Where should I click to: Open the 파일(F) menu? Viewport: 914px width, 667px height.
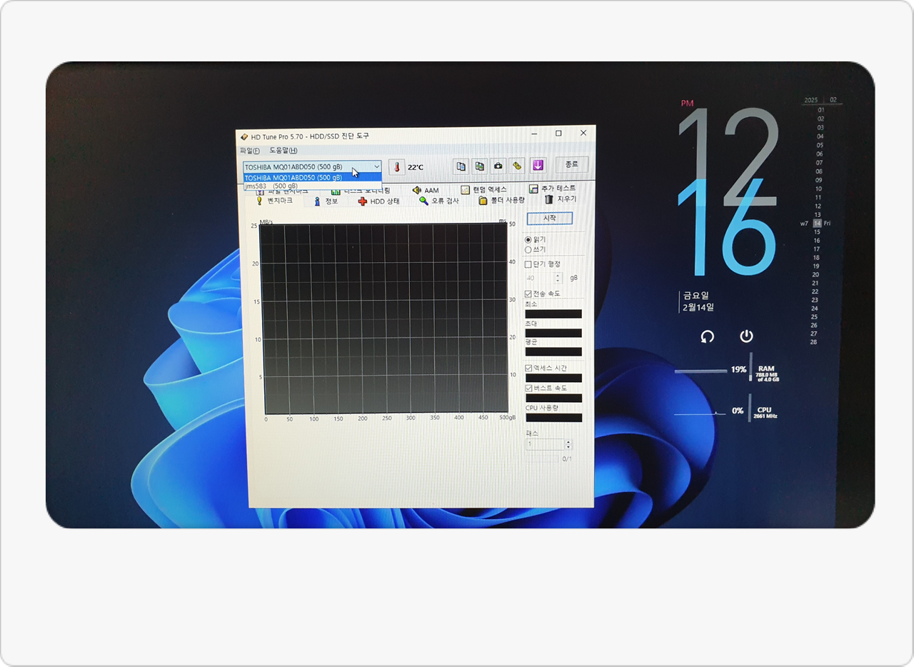coord(250,151)
